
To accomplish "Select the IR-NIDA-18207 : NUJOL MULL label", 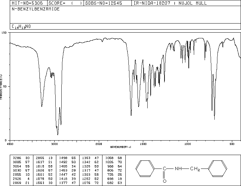I will [x=170, y=3].
